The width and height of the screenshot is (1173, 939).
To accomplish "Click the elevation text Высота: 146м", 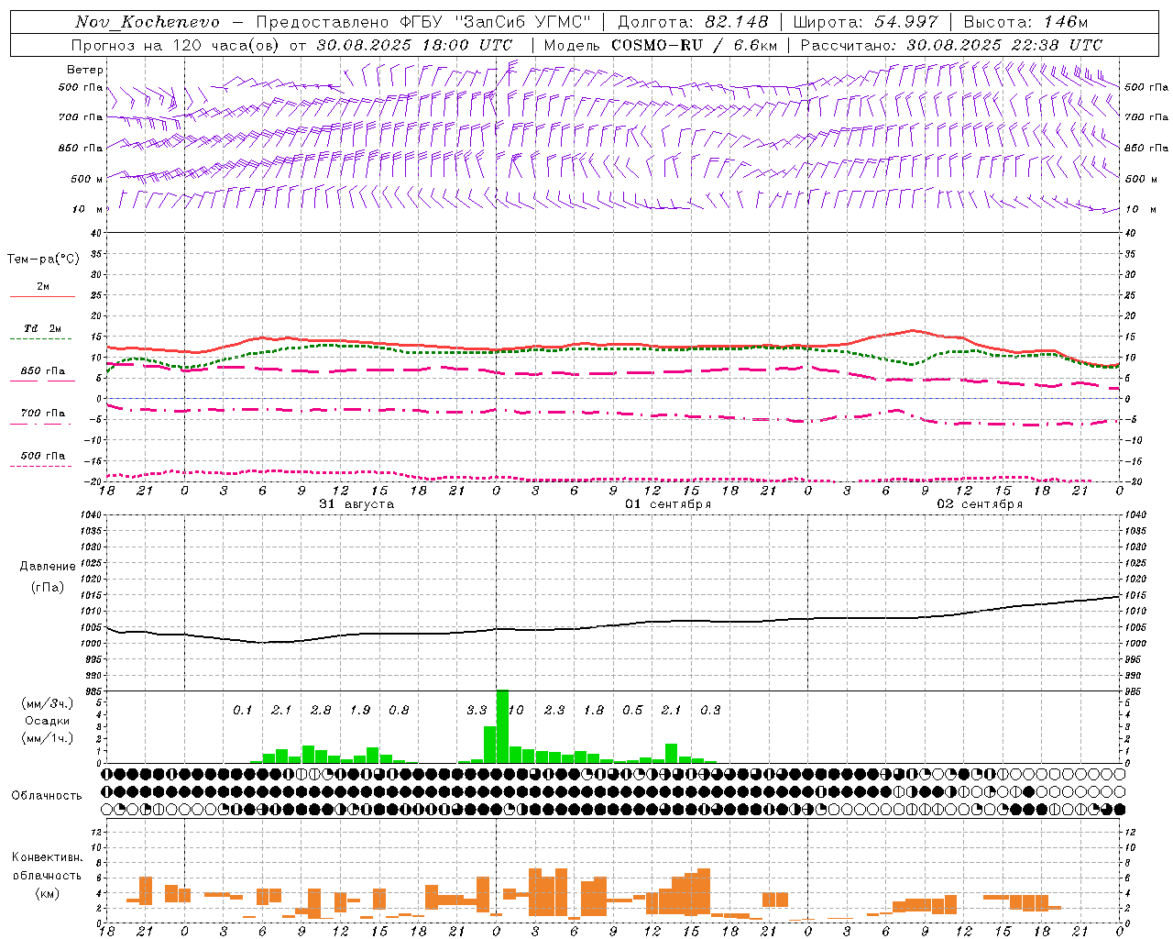I will click(1025, 22).
